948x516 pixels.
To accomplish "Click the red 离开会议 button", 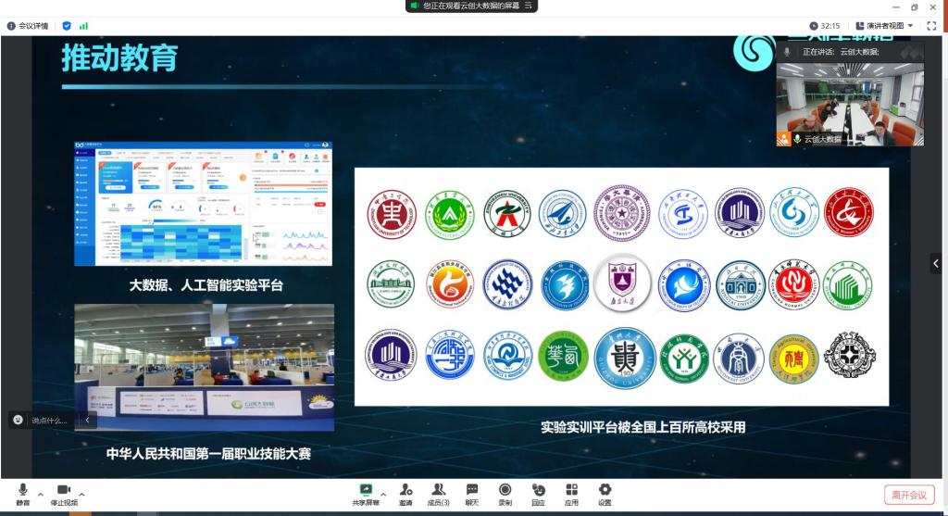I will (909, 495).
